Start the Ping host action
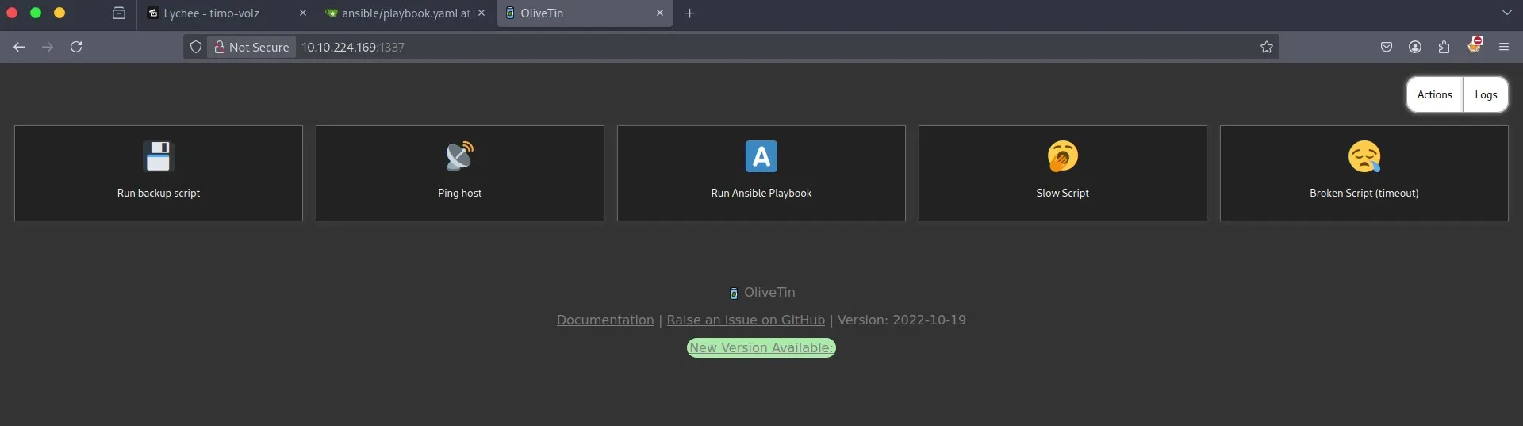 point(460,173)
